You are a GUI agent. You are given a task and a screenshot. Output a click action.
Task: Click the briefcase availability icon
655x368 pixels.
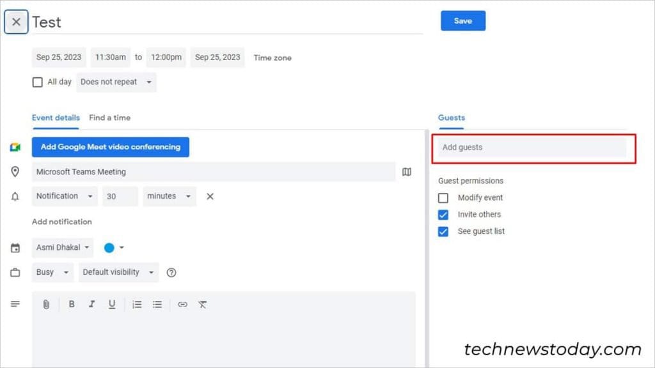[x=15, y=272]
